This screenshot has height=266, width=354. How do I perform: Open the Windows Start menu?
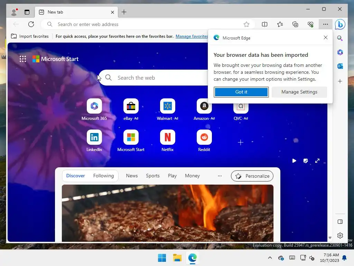pos(162,258)
